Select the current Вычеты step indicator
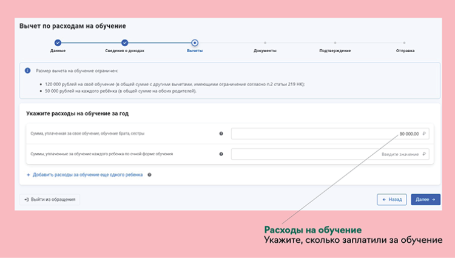 point(194,43)
